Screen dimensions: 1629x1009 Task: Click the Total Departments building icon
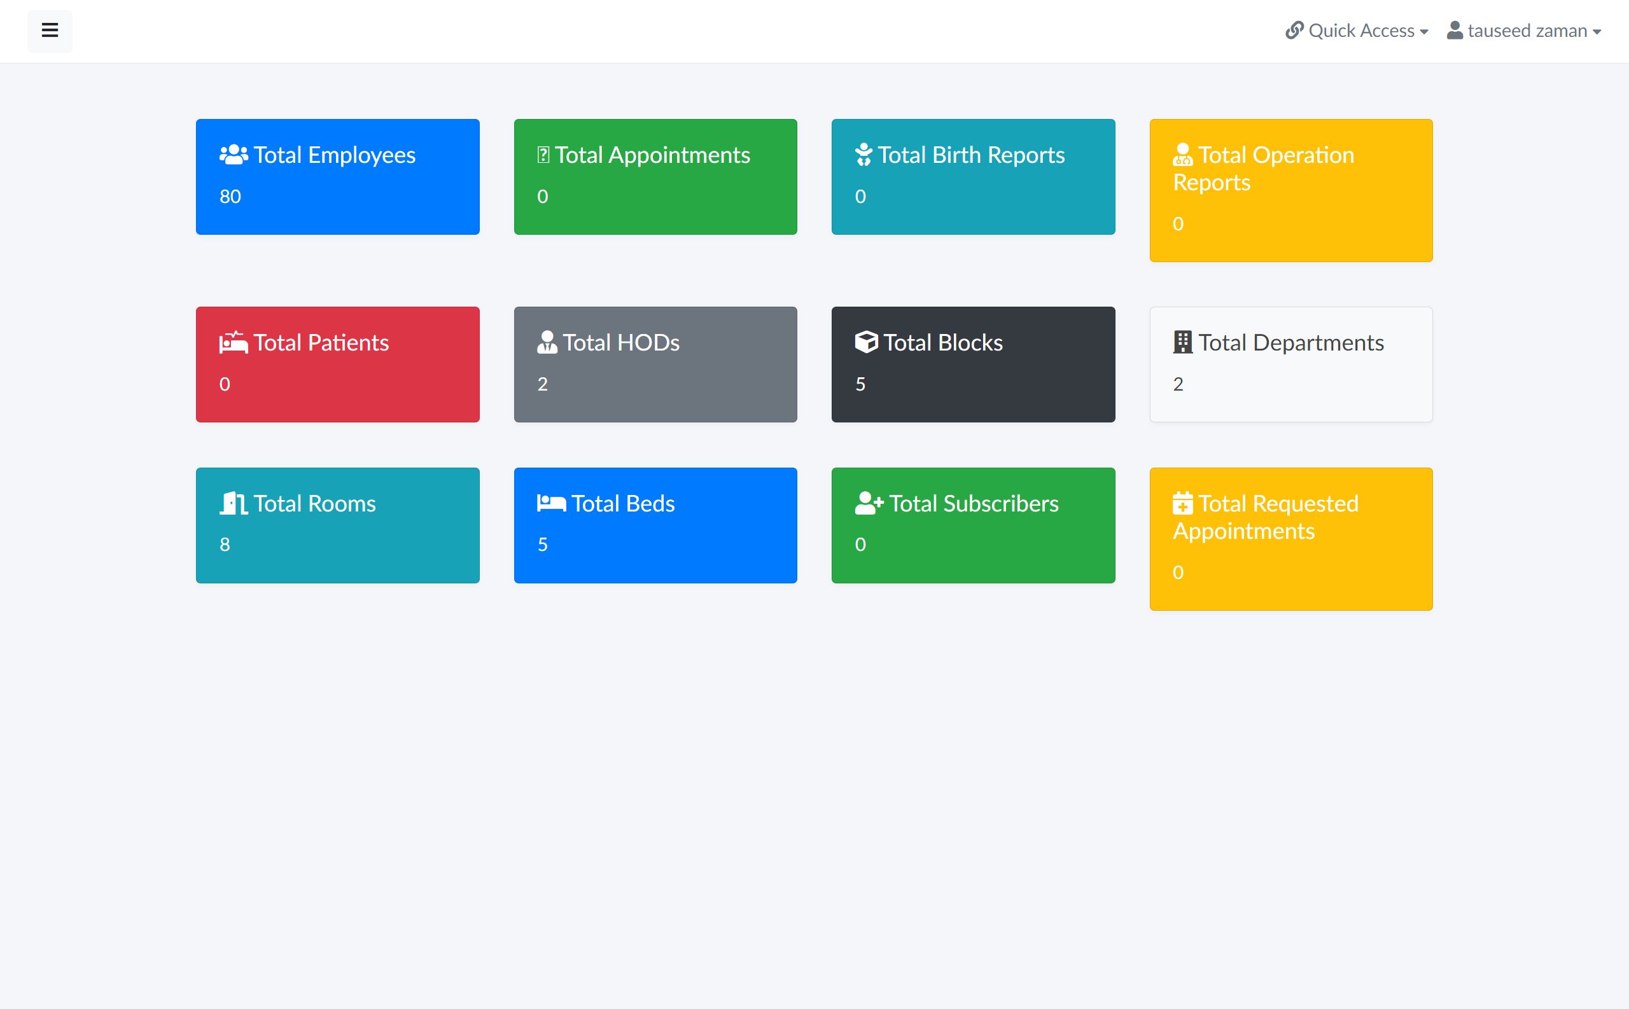pos(1182,342)
